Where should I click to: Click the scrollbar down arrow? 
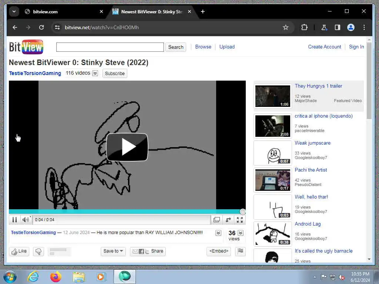click(x=369, y=259)
